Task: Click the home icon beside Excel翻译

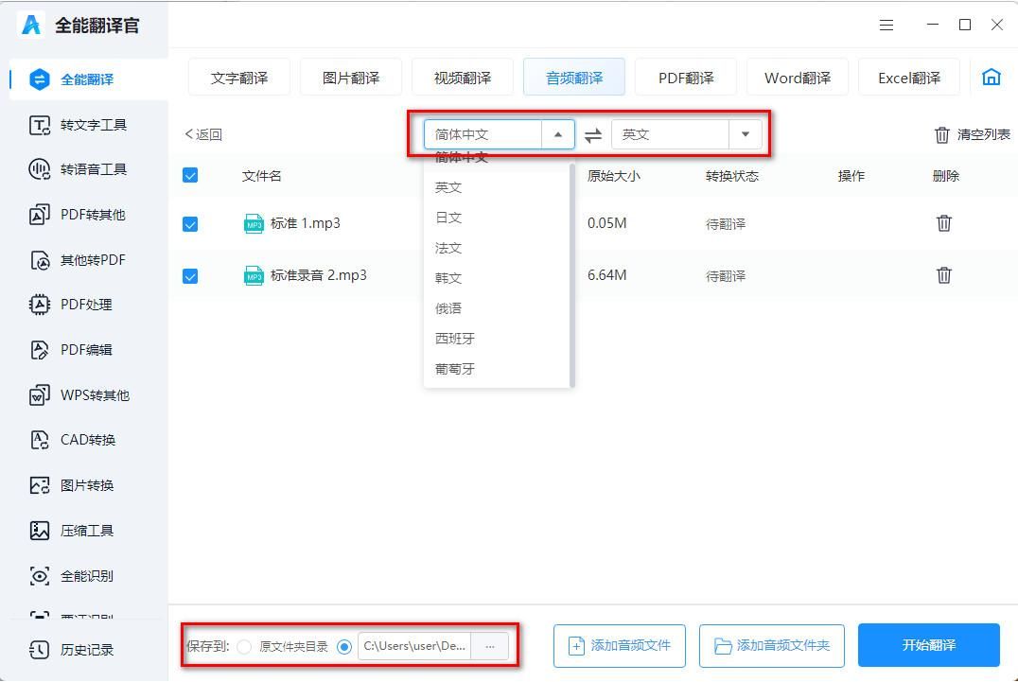Action: pyautogui.click(x=991, y=78)
